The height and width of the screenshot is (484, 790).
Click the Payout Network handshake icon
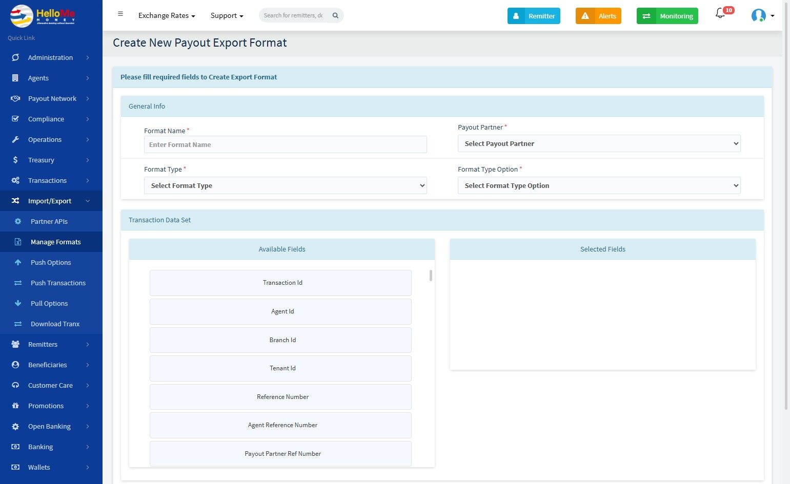[x=15, y=98]
